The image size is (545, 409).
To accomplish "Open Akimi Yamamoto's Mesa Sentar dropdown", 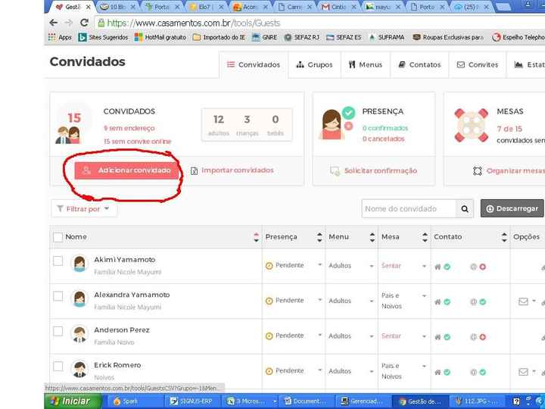I will pos(403,266).
